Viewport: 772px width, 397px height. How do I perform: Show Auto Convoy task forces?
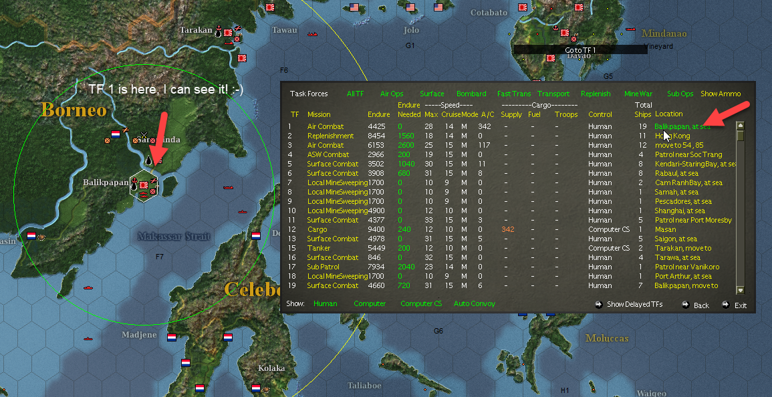point(475,303)
